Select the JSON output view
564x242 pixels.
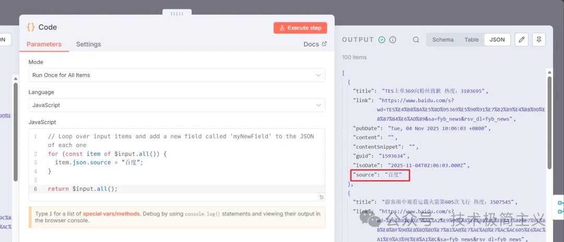(497, 40)
